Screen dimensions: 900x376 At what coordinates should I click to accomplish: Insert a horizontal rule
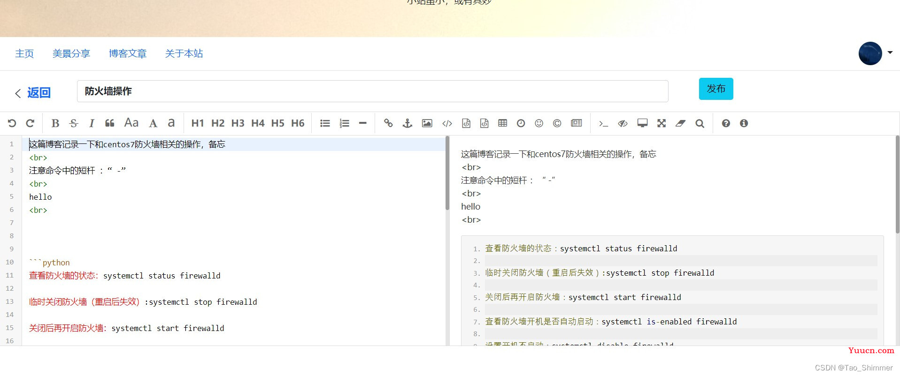[x=362, y=123]
